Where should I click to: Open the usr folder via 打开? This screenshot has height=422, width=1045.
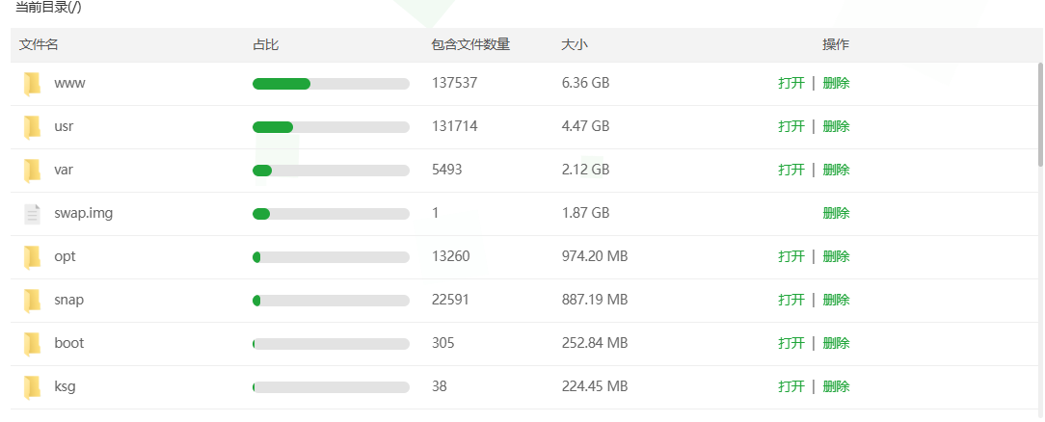(x=791, y=126)
